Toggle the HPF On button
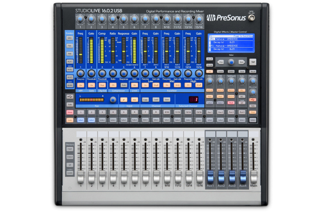Screen dimensions: 322x212 point(80,85)
